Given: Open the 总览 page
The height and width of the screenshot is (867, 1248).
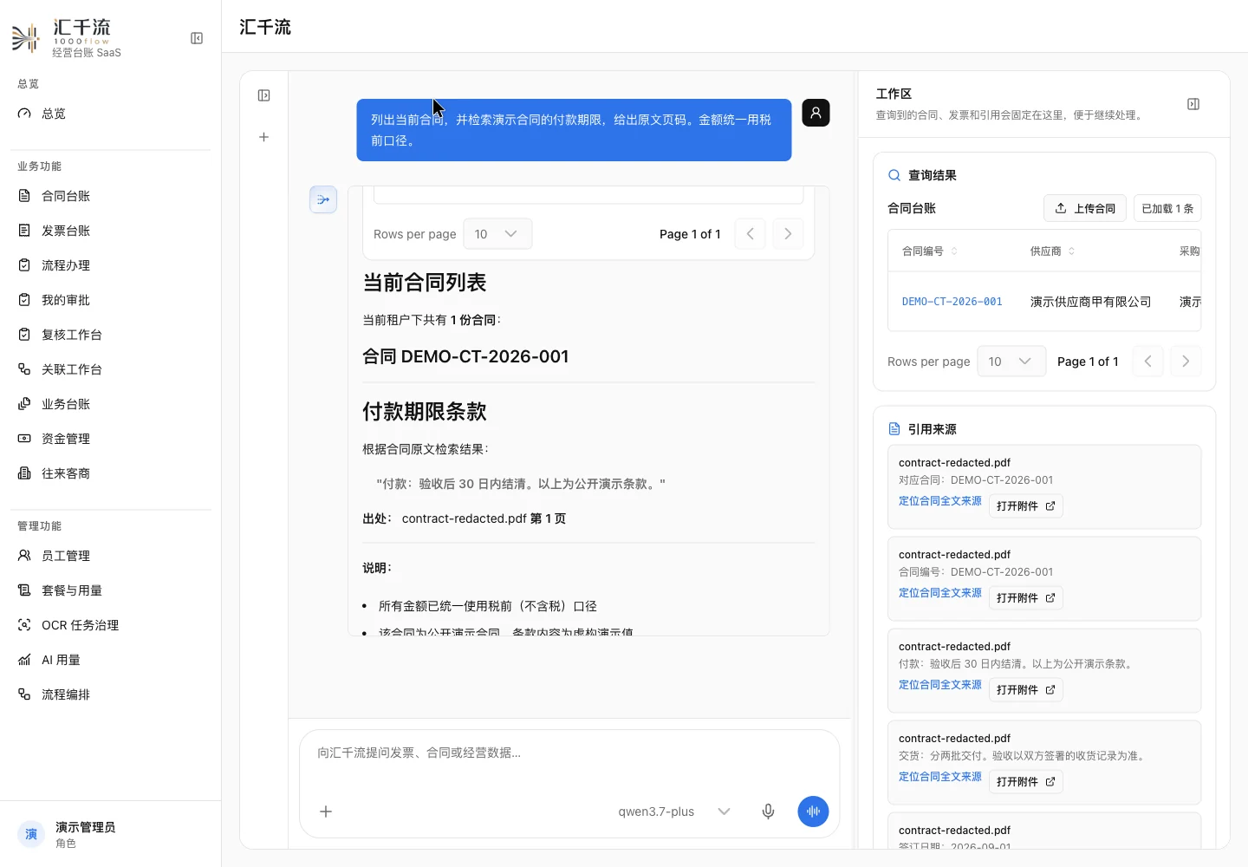Looking at the screenshot, I should 110,114.
